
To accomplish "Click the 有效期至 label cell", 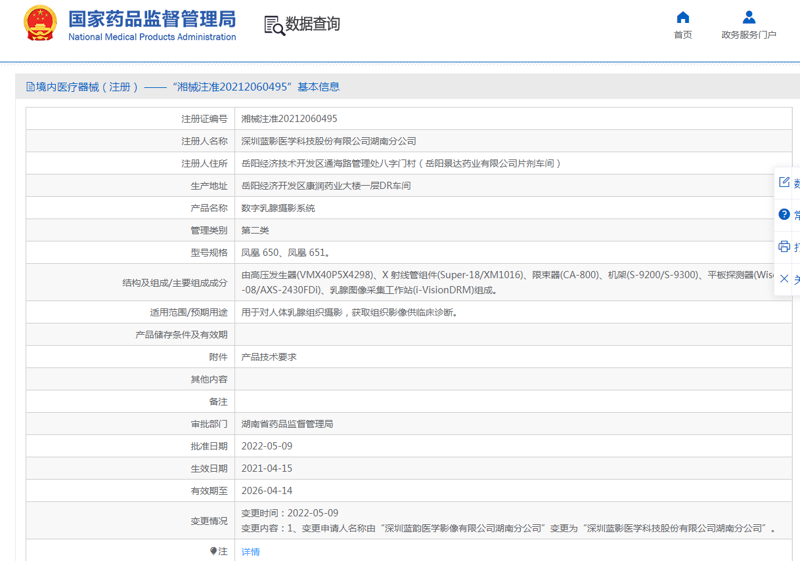I will (x=130, y=491).
